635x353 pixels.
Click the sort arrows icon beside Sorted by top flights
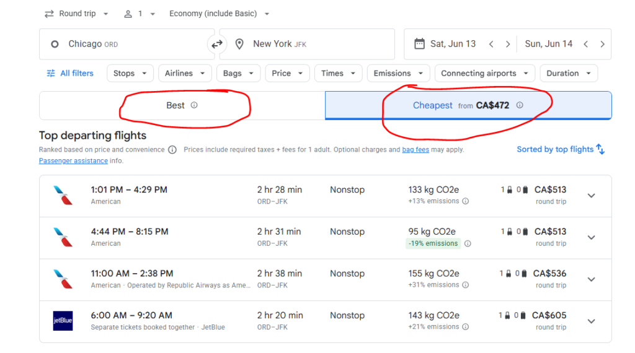coord(600,149)
